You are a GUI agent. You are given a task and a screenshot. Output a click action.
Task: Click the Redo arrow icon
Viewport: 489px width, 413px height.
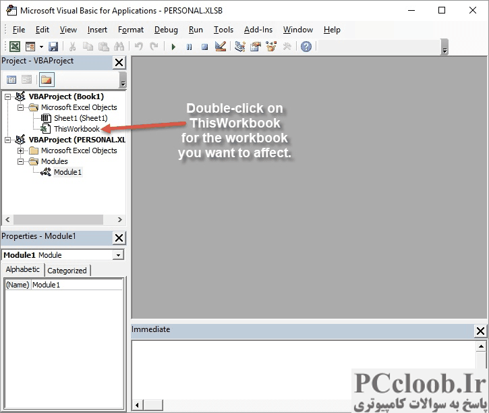154,47
